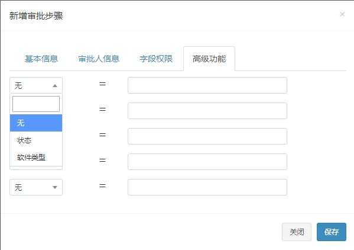Viewport: 354px width, 250px height.
Task: Select the 高级功能 tab
Action: (x=209, y=59)
